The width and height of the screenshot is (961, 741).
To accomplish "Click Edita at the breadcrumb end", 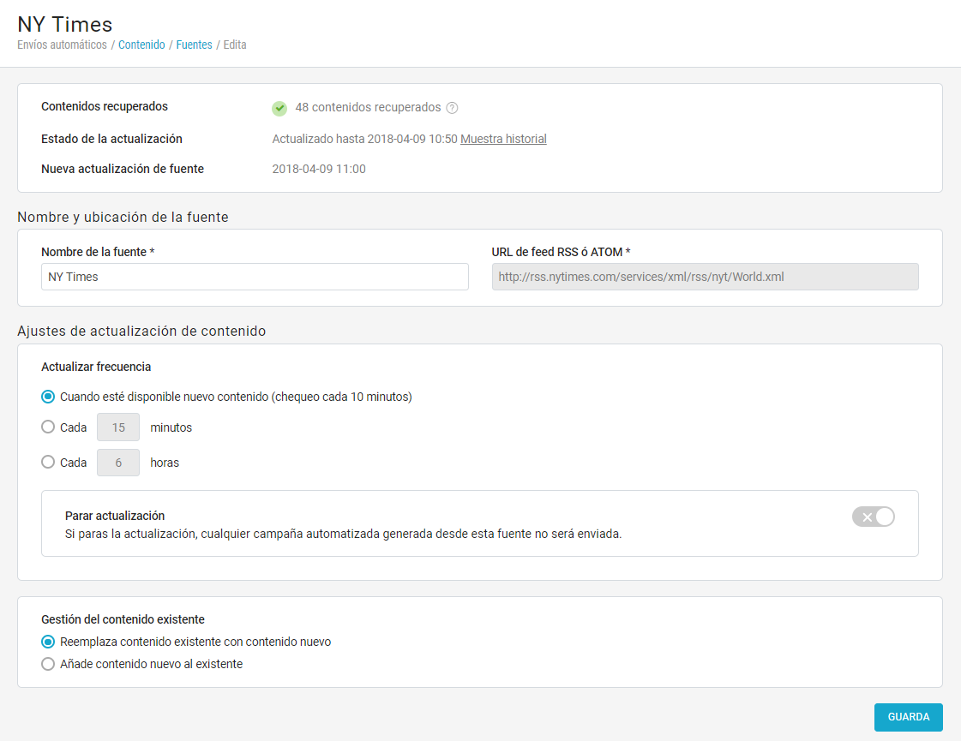I will [235, 45].
